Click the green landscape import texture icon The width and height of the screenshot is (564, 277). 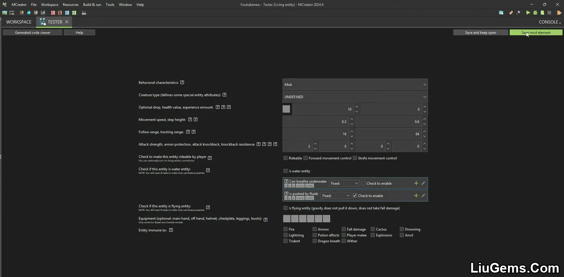point(5,13)
